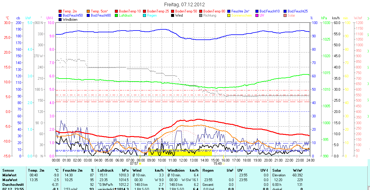Click the Solar table column header
The height and width of the screenshot is (190, 370).
coord(277,170)
